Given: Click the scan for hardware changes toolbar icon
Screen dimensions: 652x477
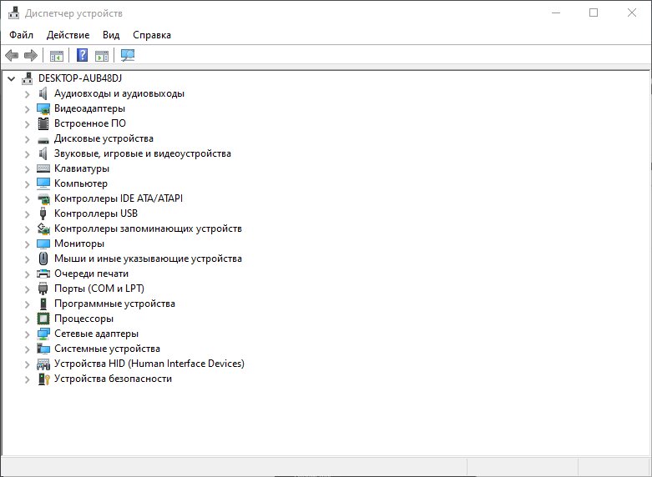Looking at the screenshot, I should click(x=128, y=56).
